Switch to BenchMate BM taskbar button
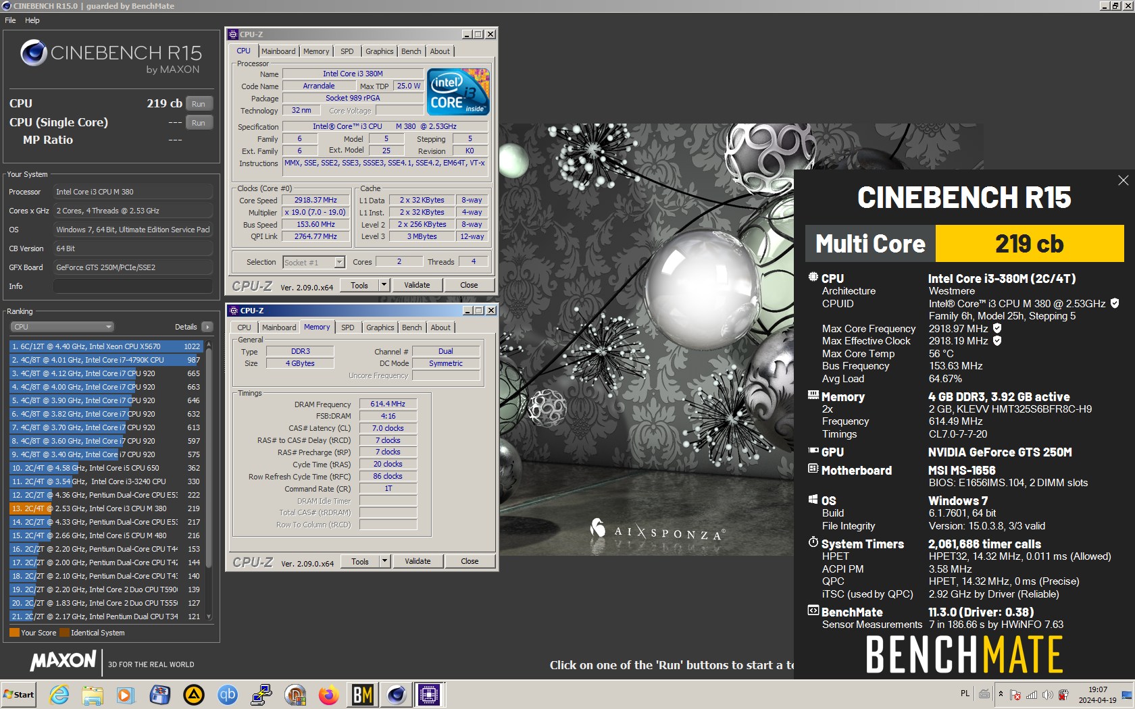Viewport: 1135px width, 709px height. (x=362, y=694)
